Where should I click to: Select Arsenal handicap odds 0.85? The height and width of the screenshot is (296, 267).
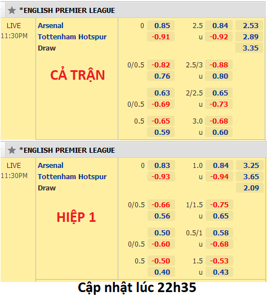click(x=161, y=25)
